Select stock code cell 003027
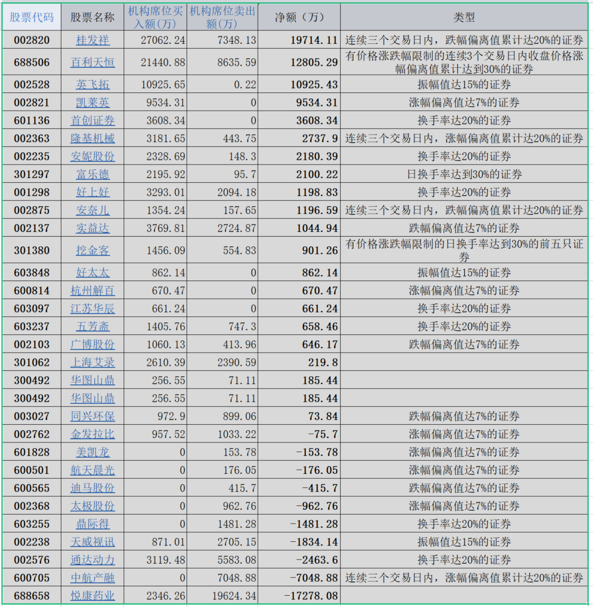This screenshot has height=607, width=593. click(32, 416)
